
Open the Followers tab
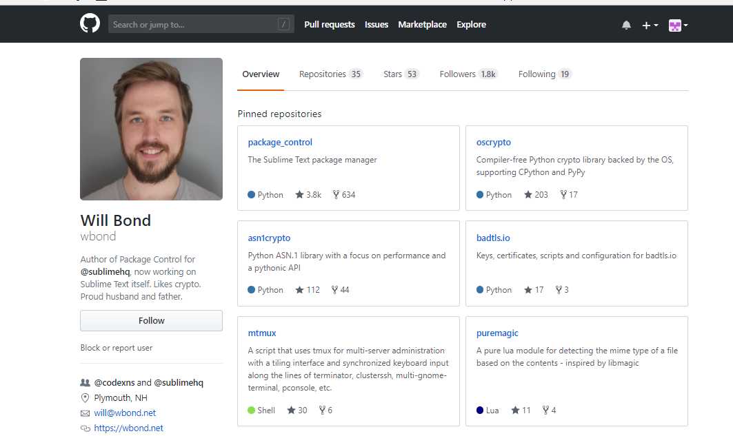pos(468,74)
